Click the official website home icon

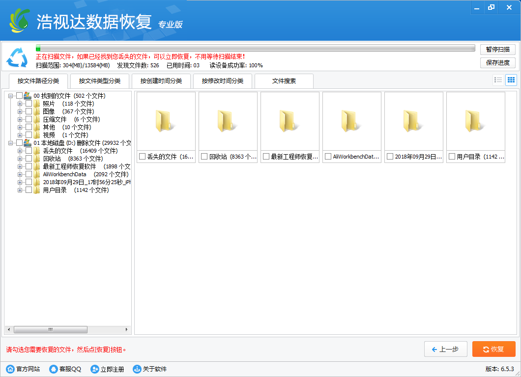pyautogui.click(x=10, y=369)
